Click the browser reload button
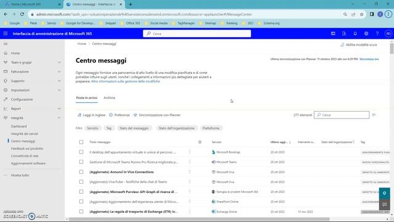This screenshot has height=222, width=394. point(22,14)
